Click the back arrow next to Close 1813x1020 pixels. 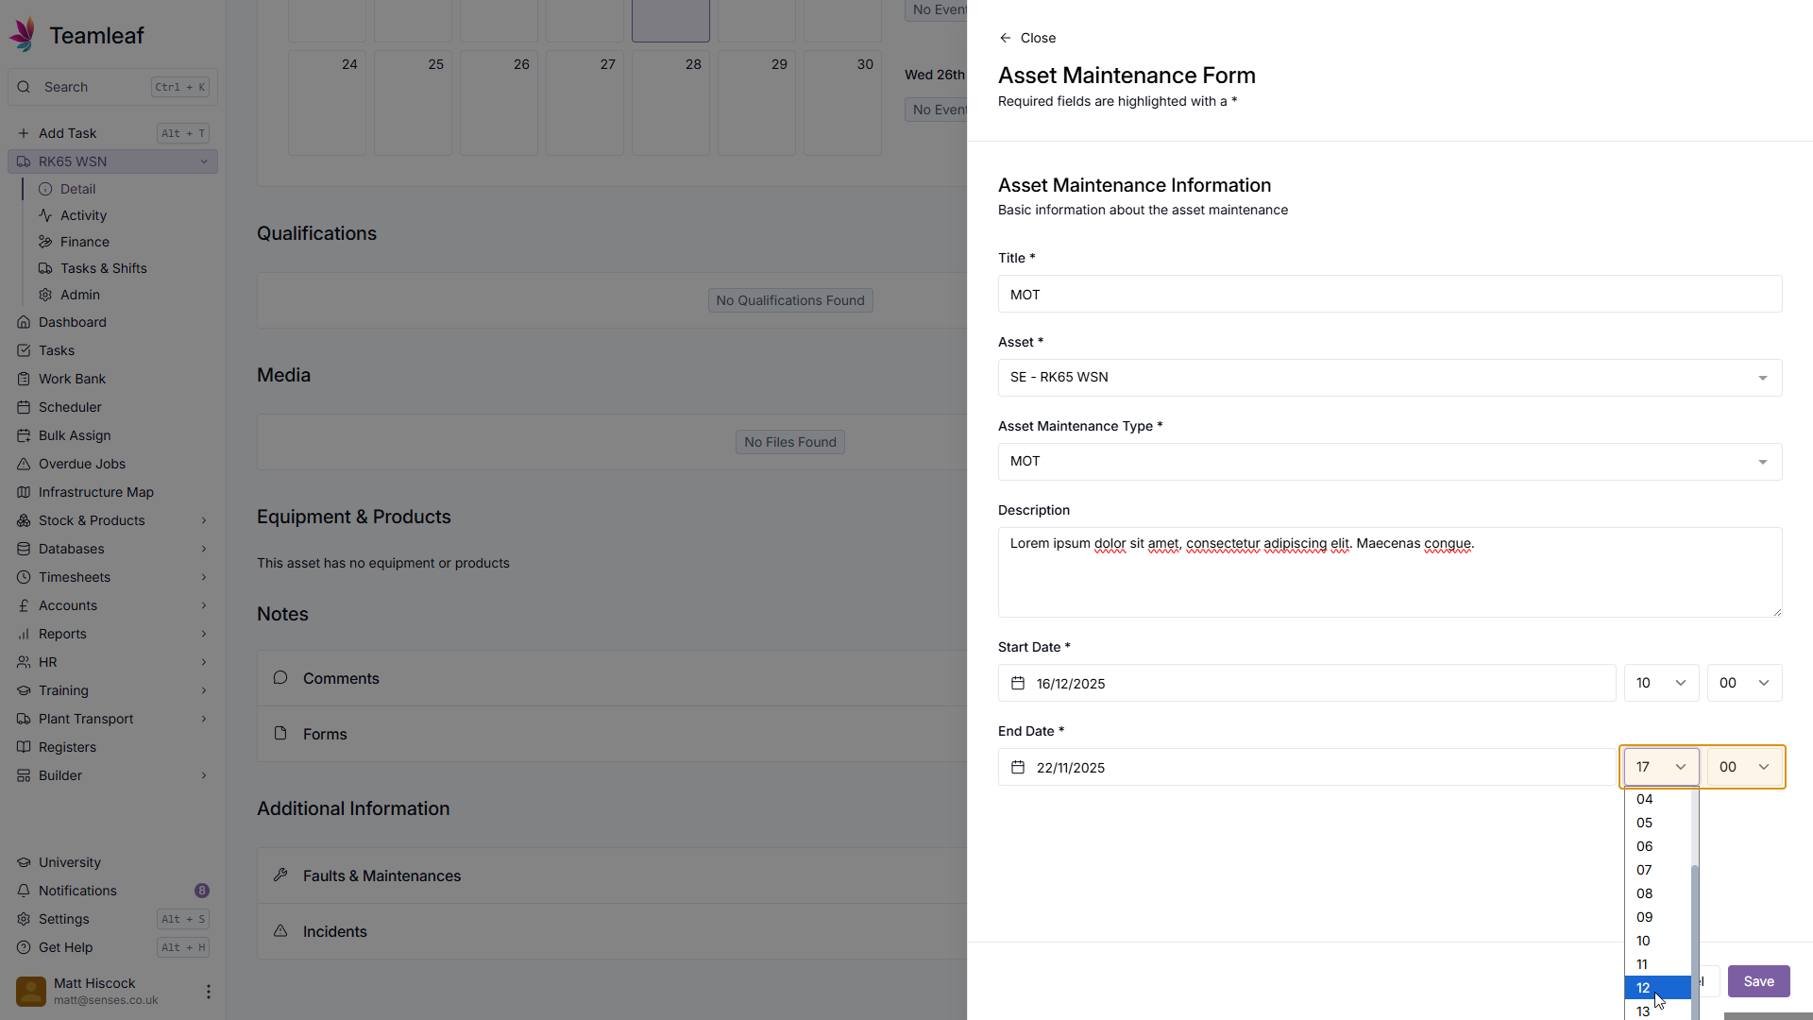[1005, 38]
